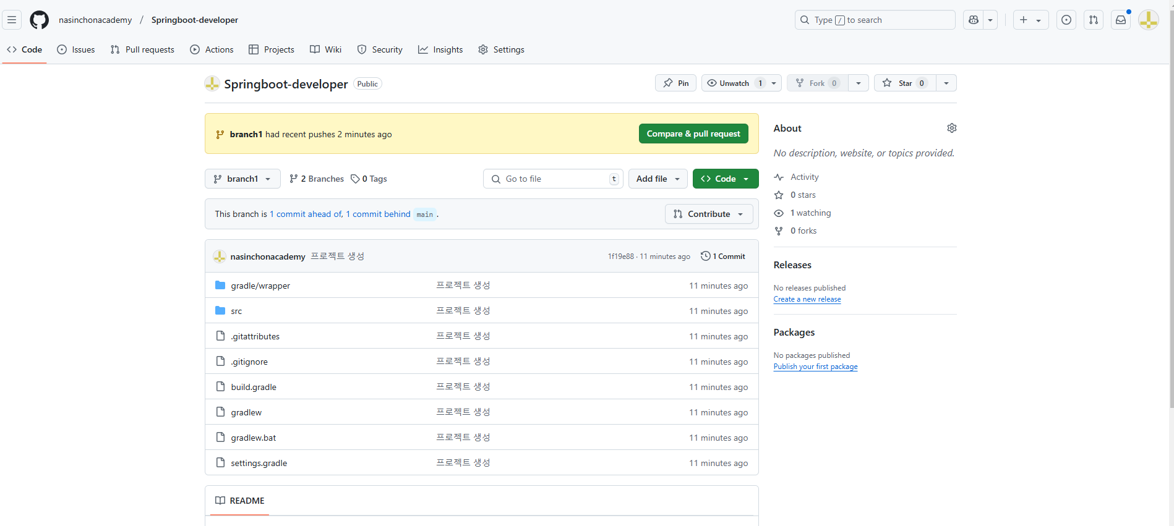Open the Activity link in About
This screenshot has width=1174, height=526.
click(x=797, y=177)
